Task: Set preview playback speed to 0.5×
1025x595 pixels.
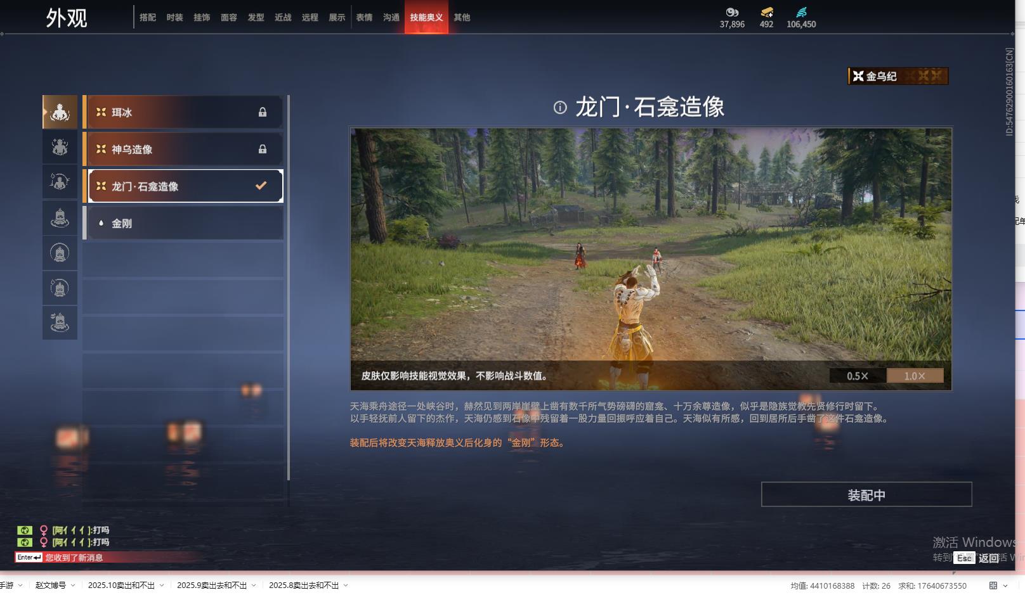Action: [858, 376]
